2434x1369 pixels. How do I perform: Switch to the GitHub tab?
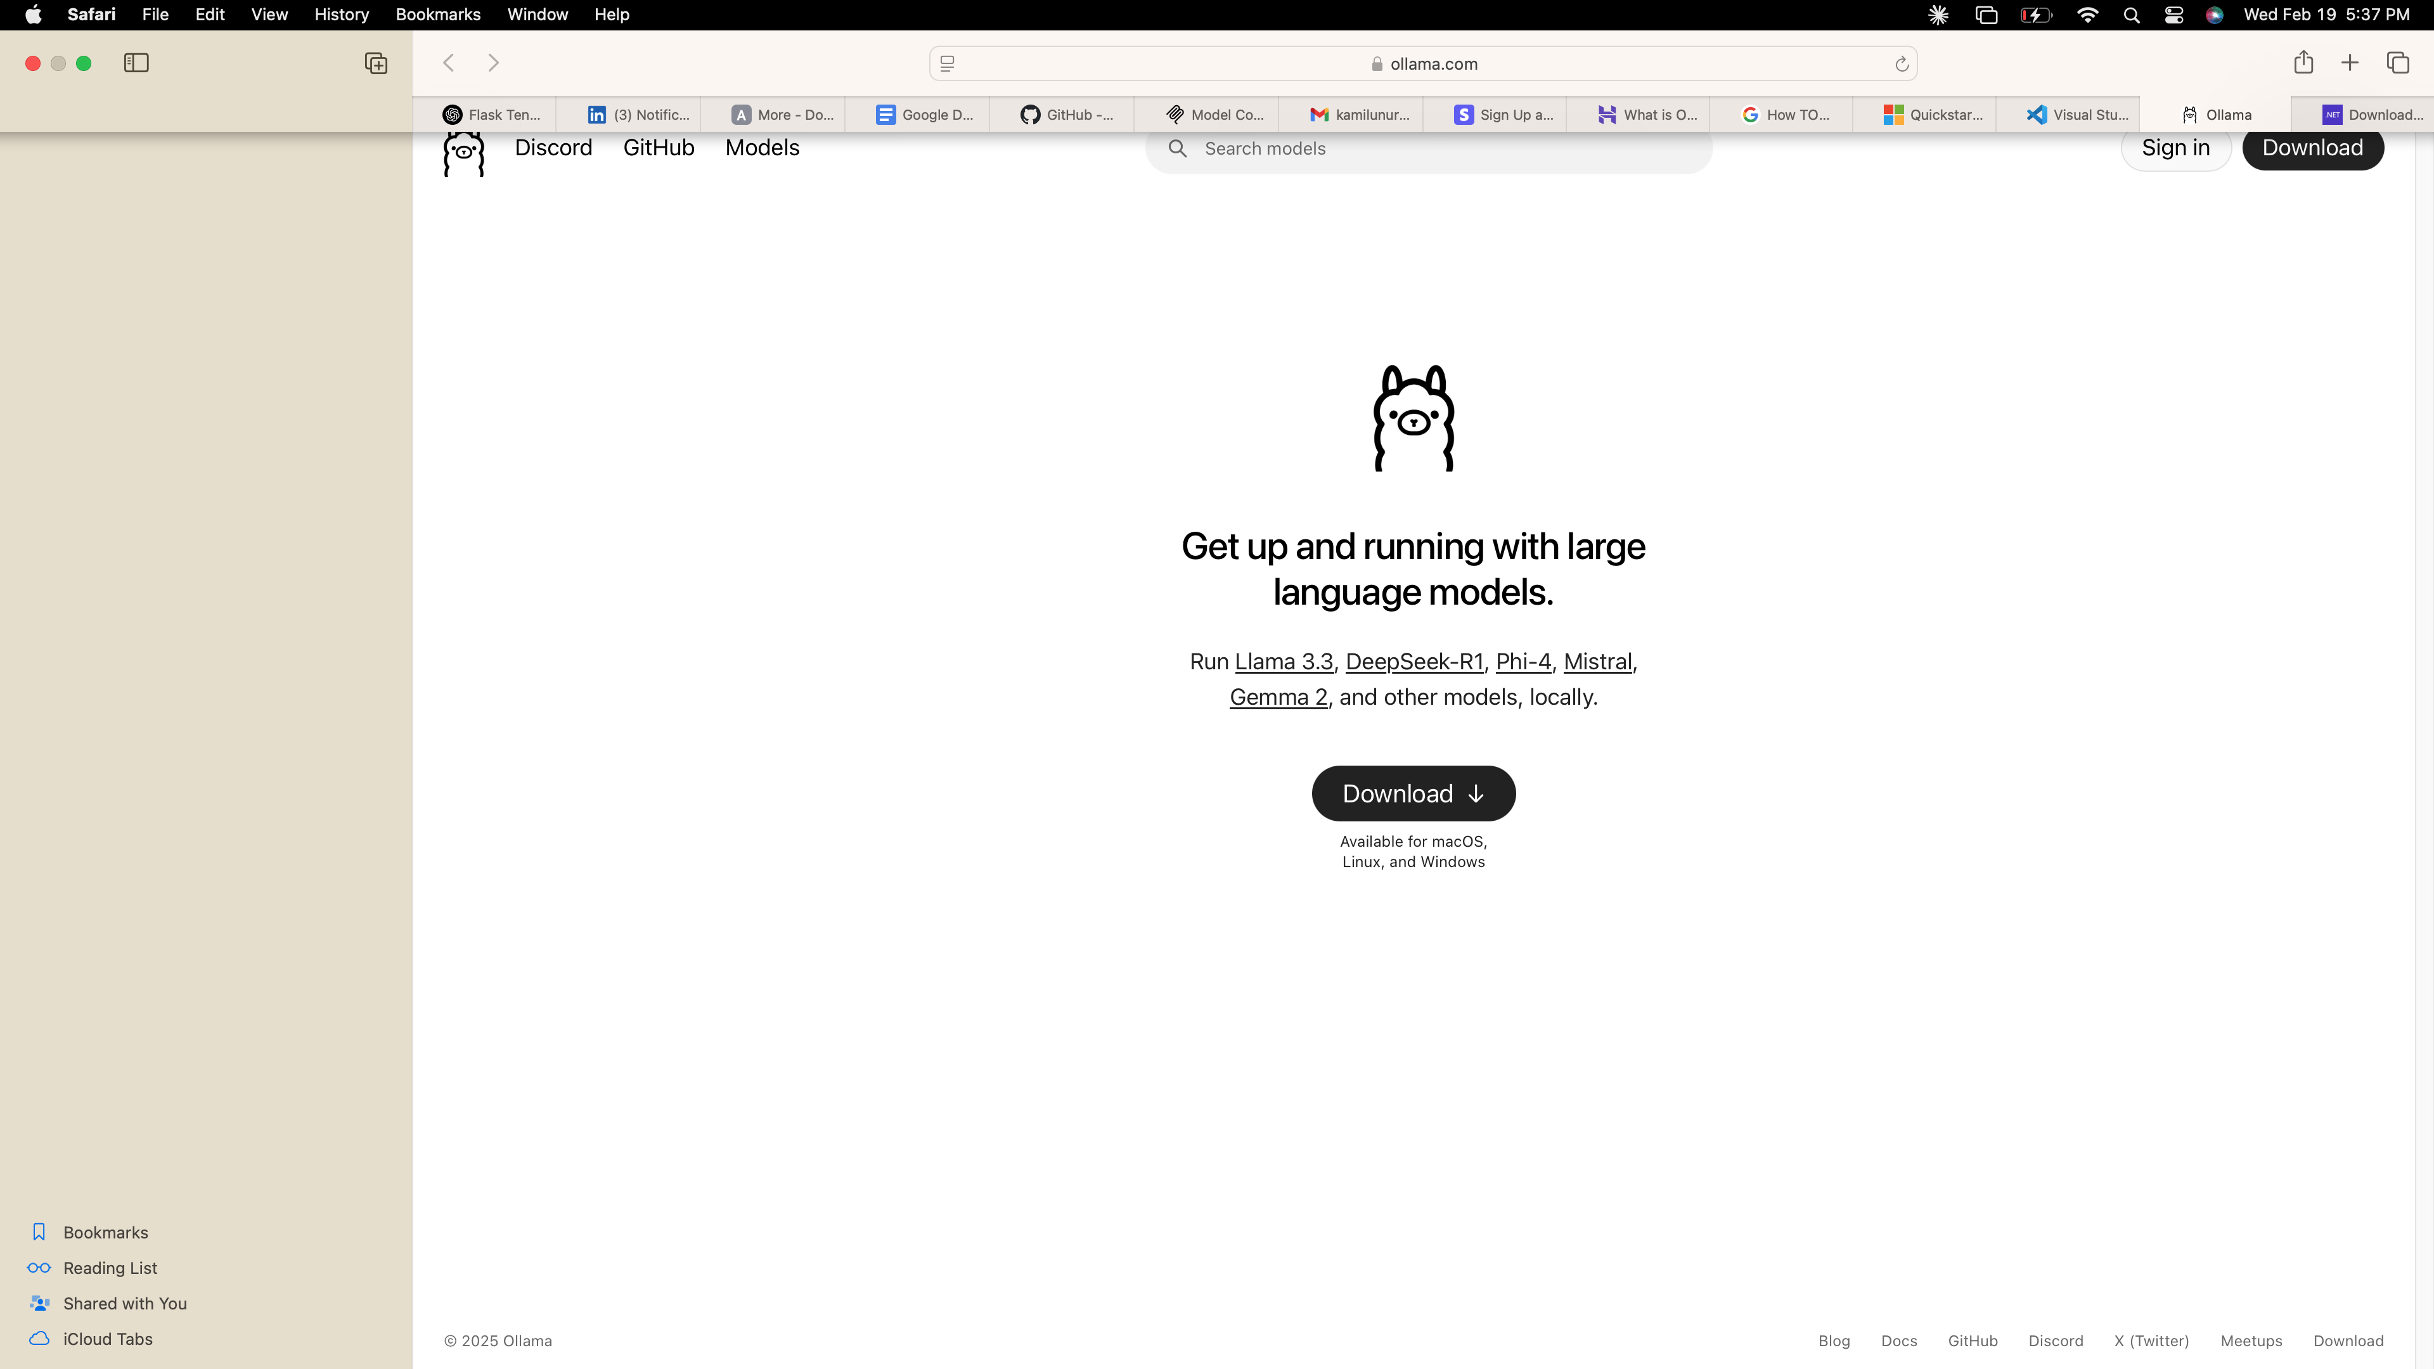coord(1062,114)
